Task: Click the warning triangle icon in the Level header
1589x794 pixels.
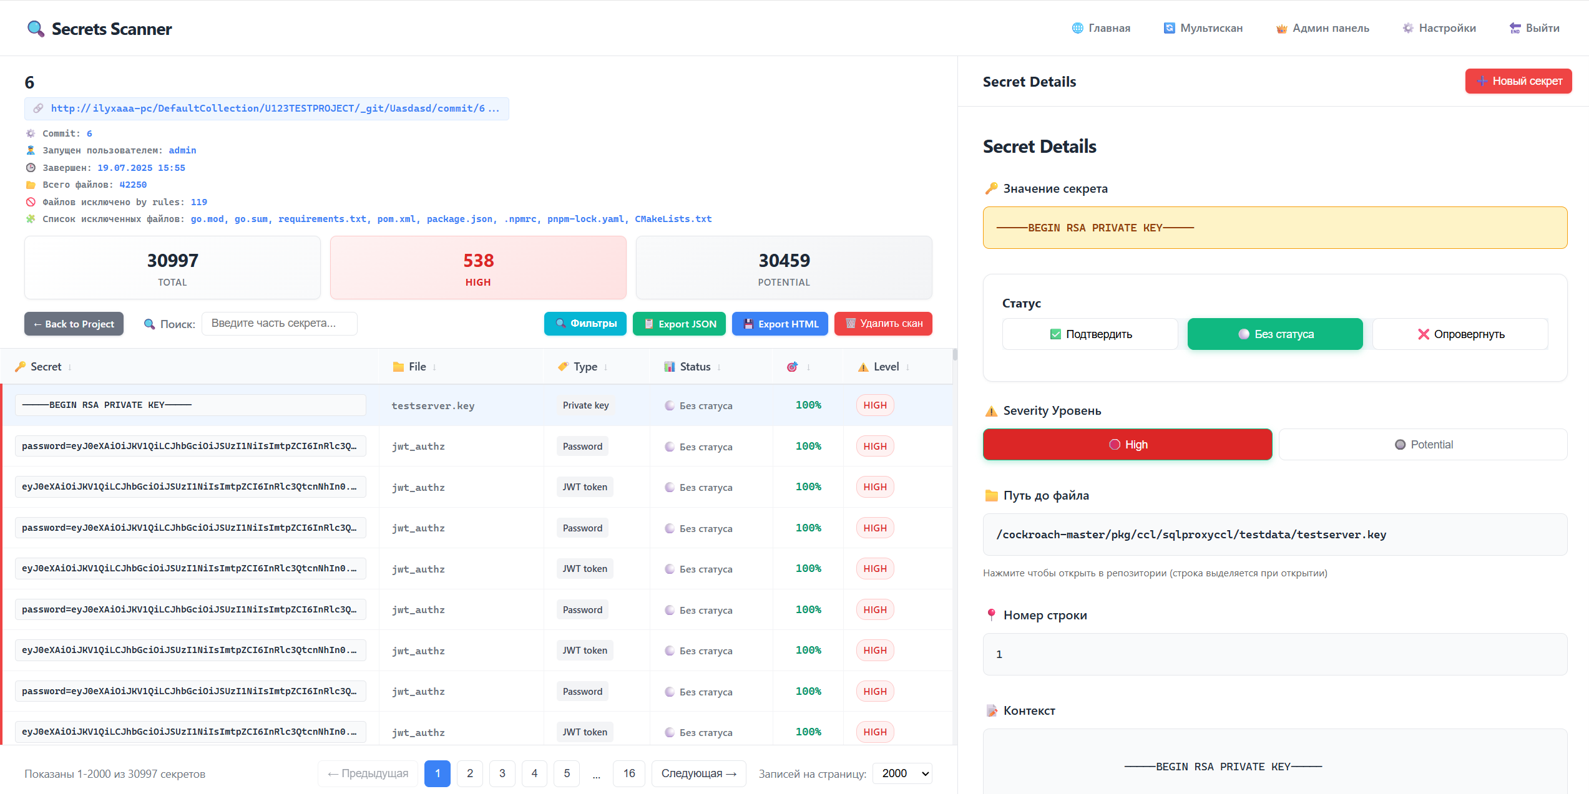Action: pos(863,367)
